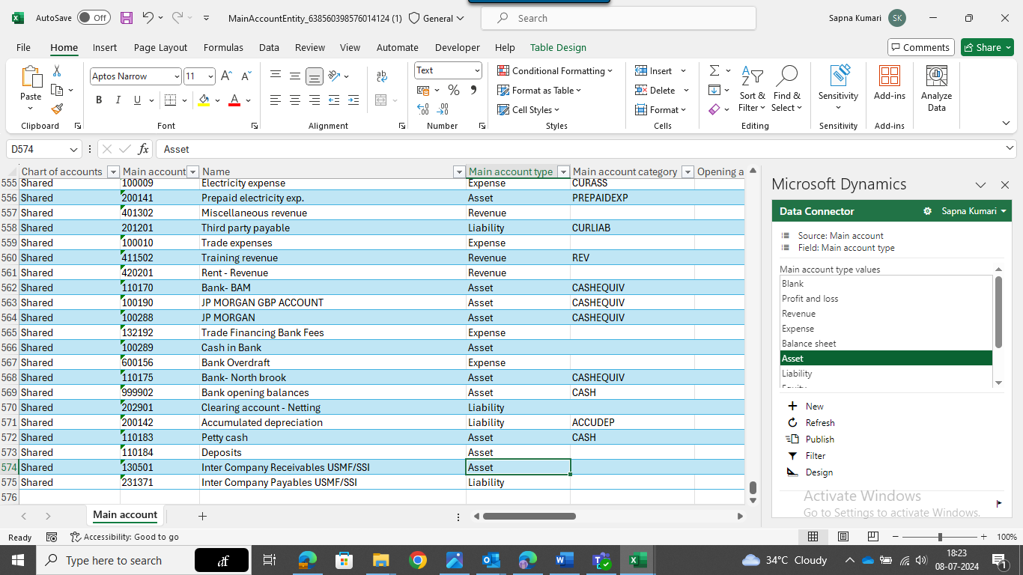Open the Data Connector settings gear
This screenshot has width=1023, height=575.
pyautogui.click(x=927, y=212)
